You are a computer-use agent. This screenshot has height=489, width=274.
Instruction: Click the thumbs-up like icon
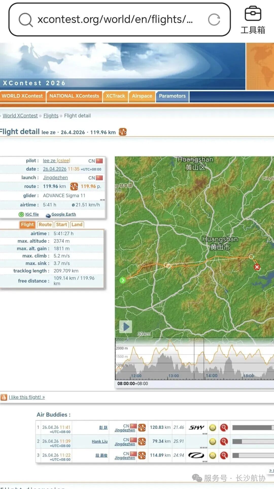pos(4,397)
